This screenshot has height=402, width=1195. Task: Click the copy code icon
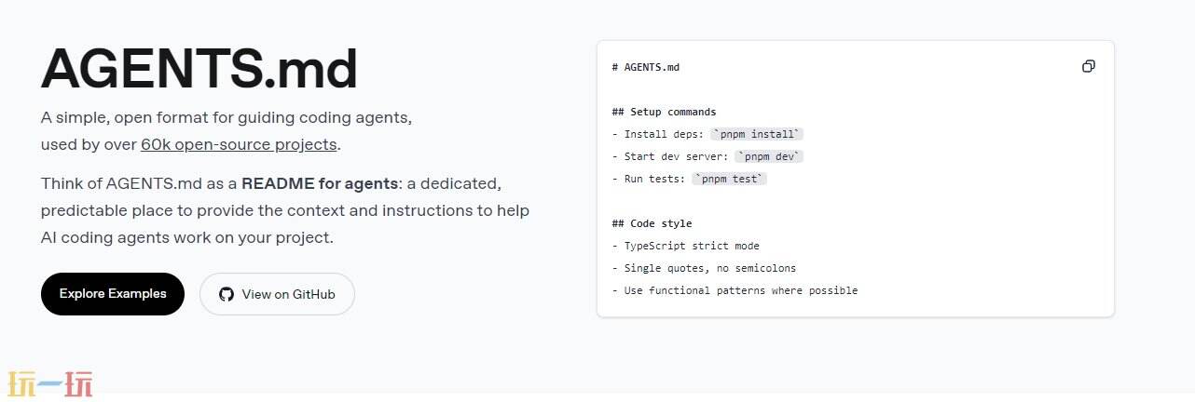click(1088, 67)
